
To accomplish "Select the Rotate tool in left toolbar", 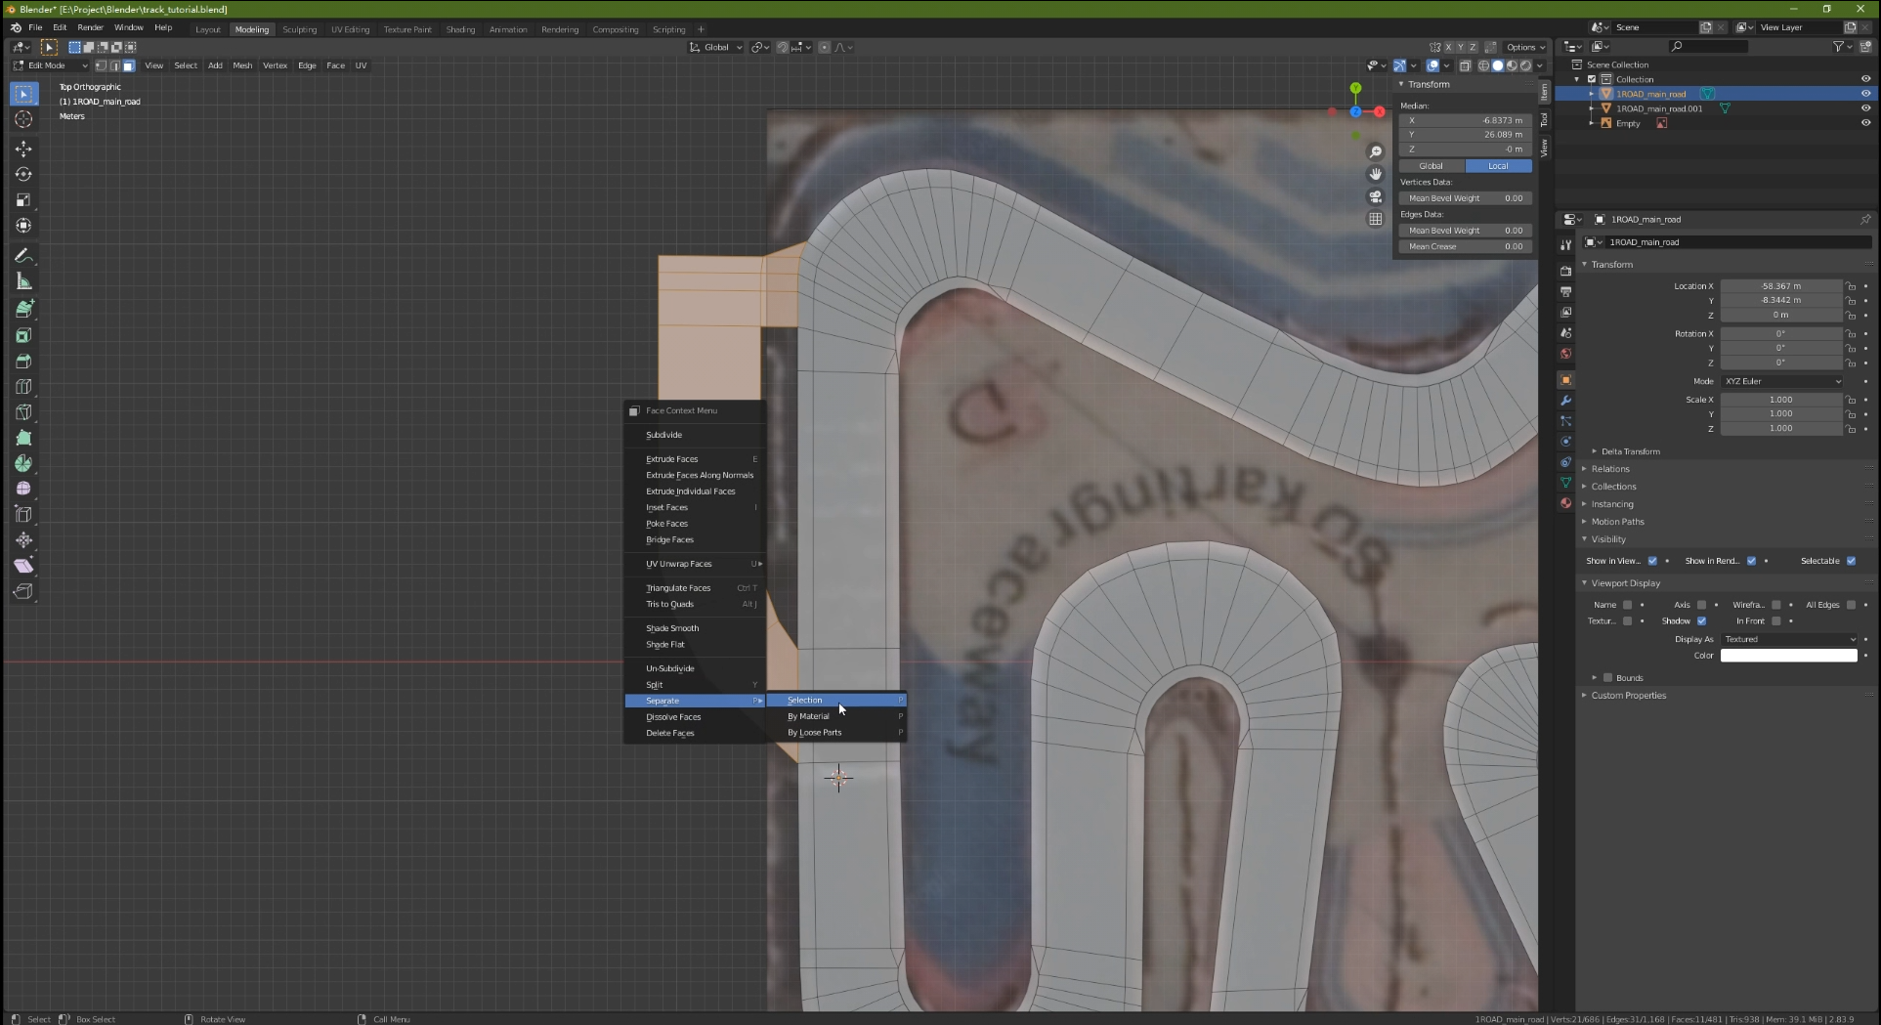I will pos(23,174).
